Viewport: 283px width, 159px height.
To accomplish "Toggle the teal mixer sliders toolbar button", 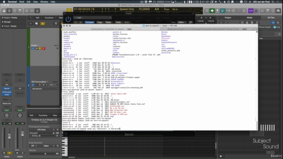I will 223,11.
